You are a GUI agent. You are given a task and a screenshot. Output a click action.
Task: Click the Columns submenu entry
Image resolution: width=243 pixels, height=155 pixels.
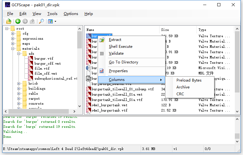click(x=132, y=80)
